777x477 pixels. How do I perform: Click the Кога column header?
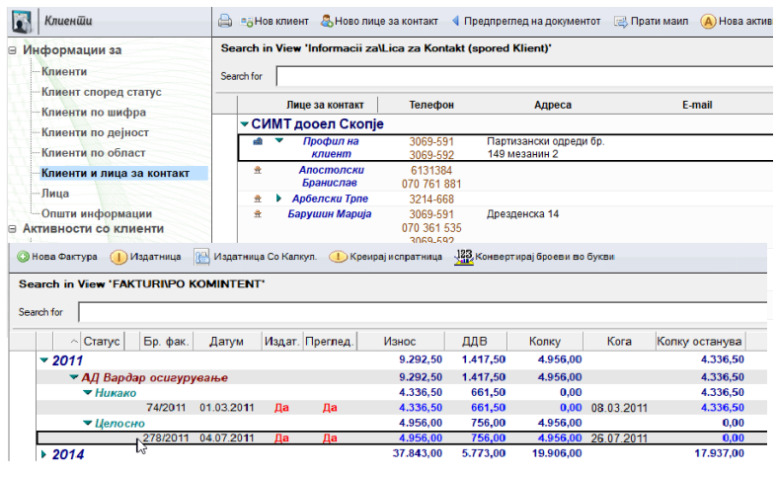click(x=619, y=341)
